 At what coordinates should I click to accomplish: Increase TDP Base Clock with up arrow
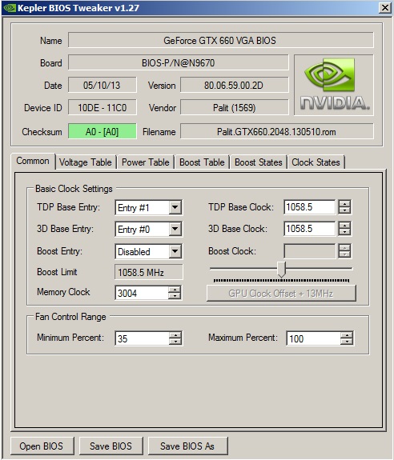coord(344,203)
